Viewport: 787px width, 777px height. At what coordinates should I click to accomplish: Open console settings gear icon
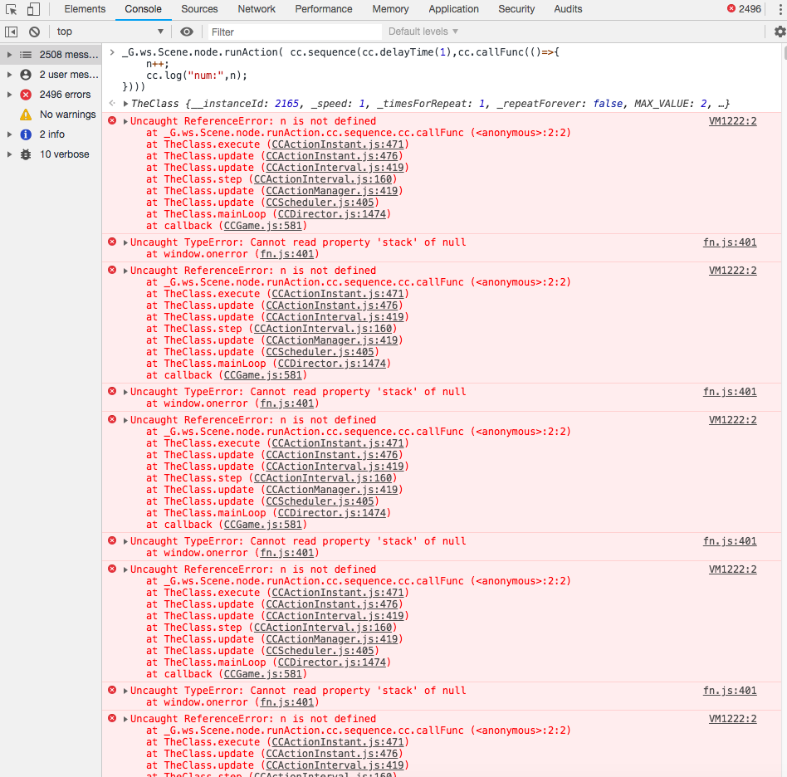(780, 32)
